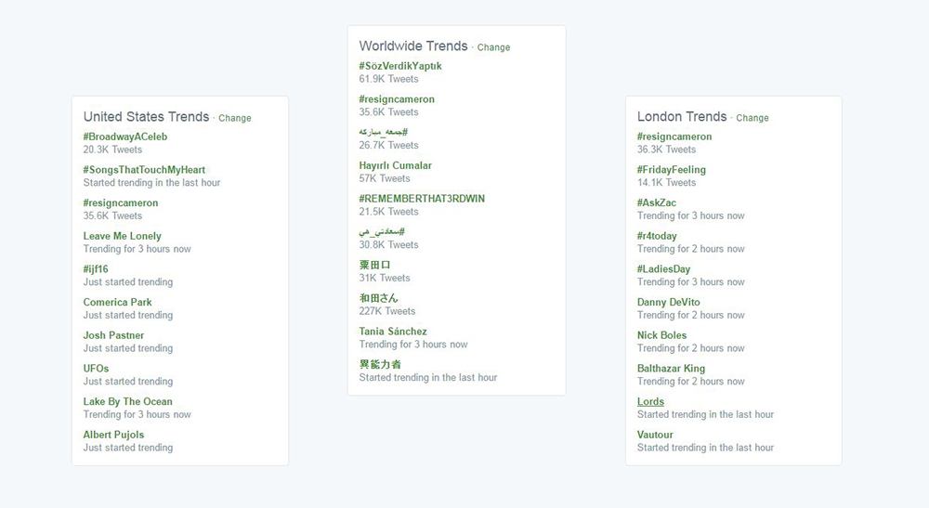The height and width of the screenshot is (508, 929).
Task: Open #SongsThatTouchMyHeart hashtag trend
Action: pos(144,170)
